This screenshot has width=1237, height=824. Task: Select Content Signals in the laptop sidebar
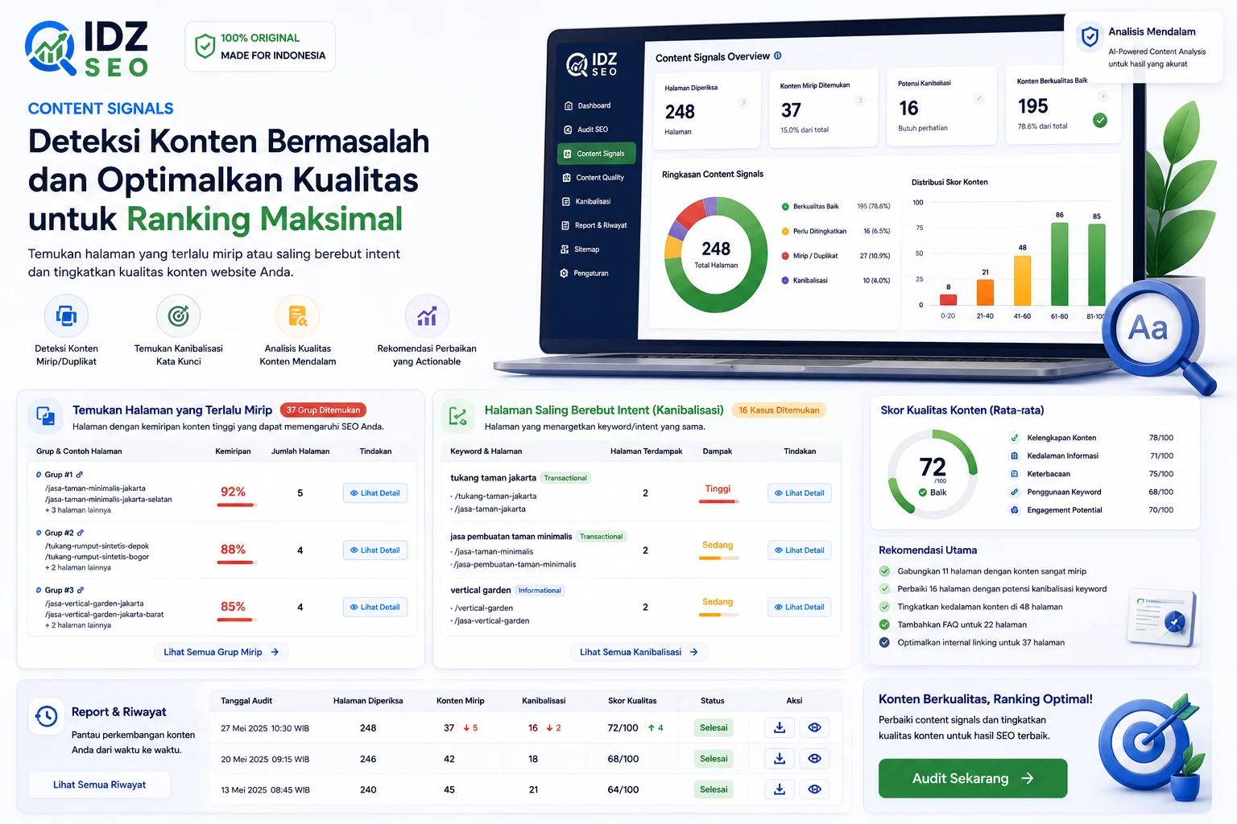pyautogui.click(x=596, y=153)
